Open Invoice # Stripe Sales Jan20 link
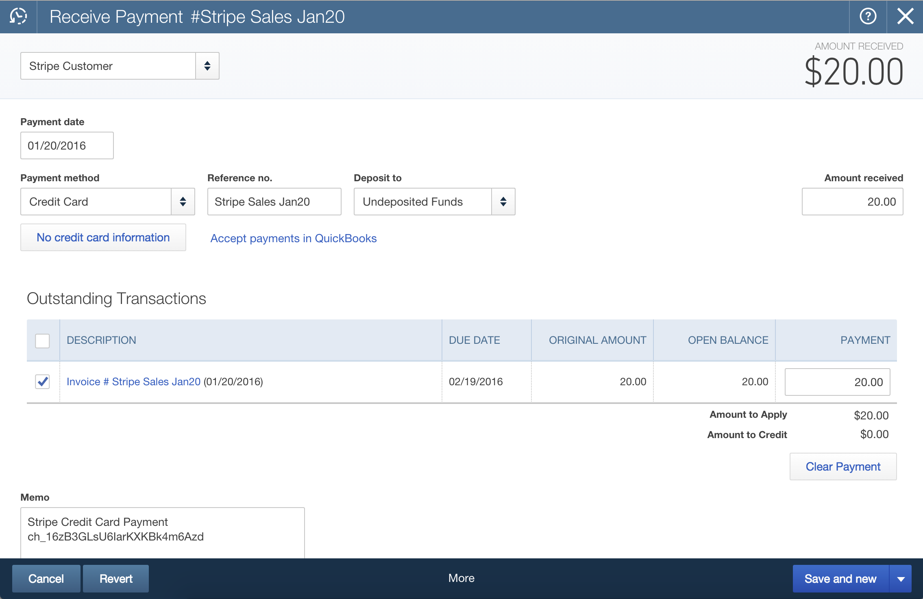Screen dimensions: 923x599 (x=133, y=382)
